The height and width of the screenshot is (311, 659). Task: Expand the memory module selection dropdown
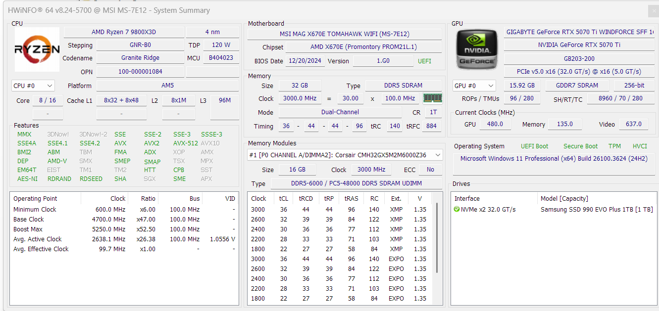point(345,155)
